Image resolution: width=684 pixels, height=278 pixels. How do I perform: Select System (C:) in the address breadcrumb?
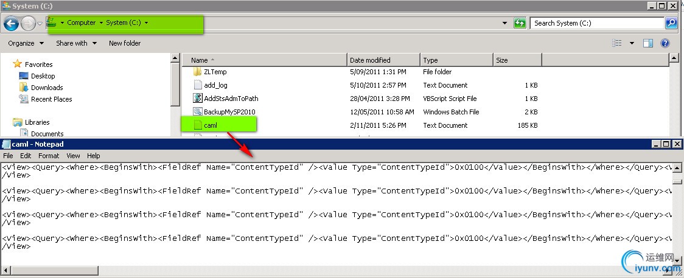click(124, 23)
